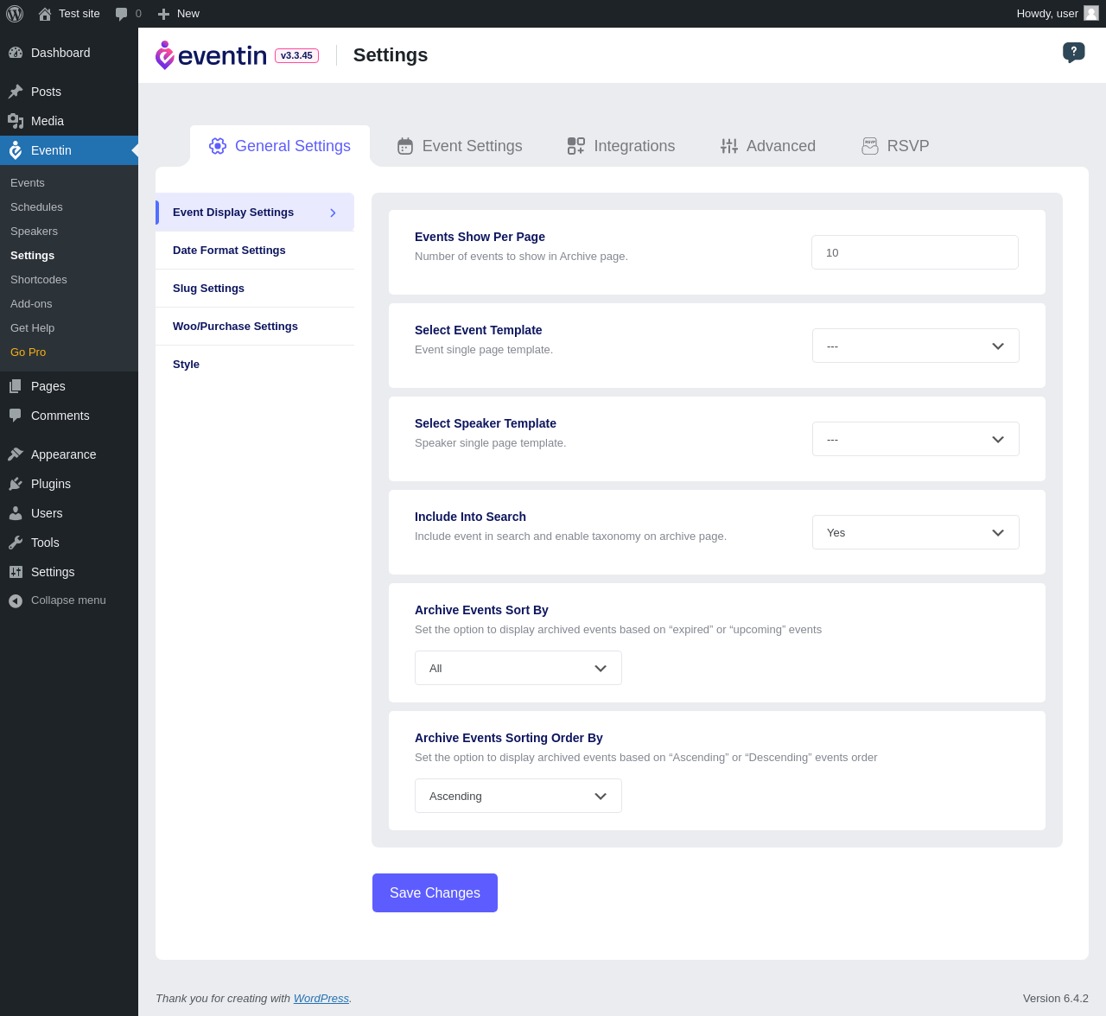The width and height of the screenshot is (1106, 1016).
Task: Click the Collapse menu arrow icon
Action: (16, 600)
